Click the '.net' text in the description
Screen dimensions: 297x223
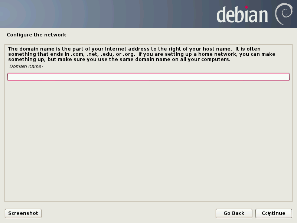pyautogui.click(x=92, y=54)
